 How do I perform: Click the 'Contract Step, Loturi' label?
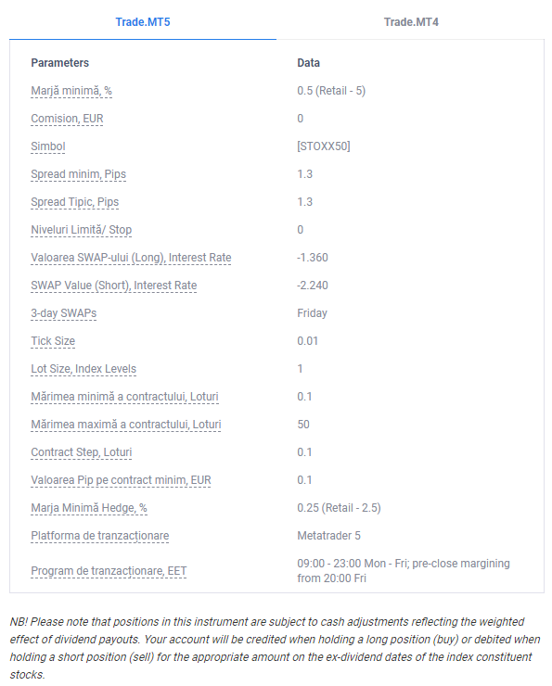pos(81,452)
